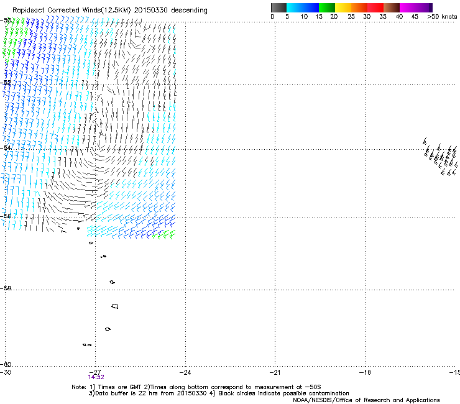Click the gray 0-5 knots color swatch

click(278, 7)
